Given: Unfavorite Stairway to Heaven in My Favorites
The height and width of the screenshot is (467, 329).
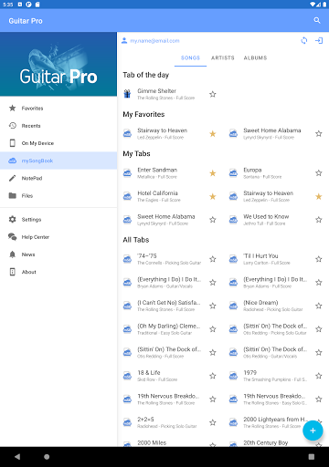Looking at the screenshot, I should pos(213,133).
